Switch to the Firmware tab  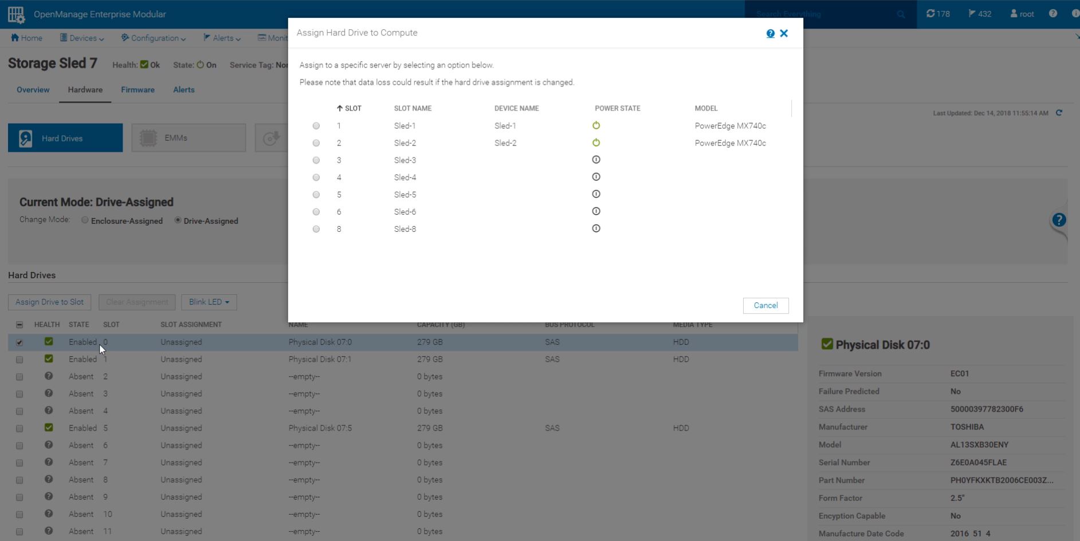tap(138, 90)
